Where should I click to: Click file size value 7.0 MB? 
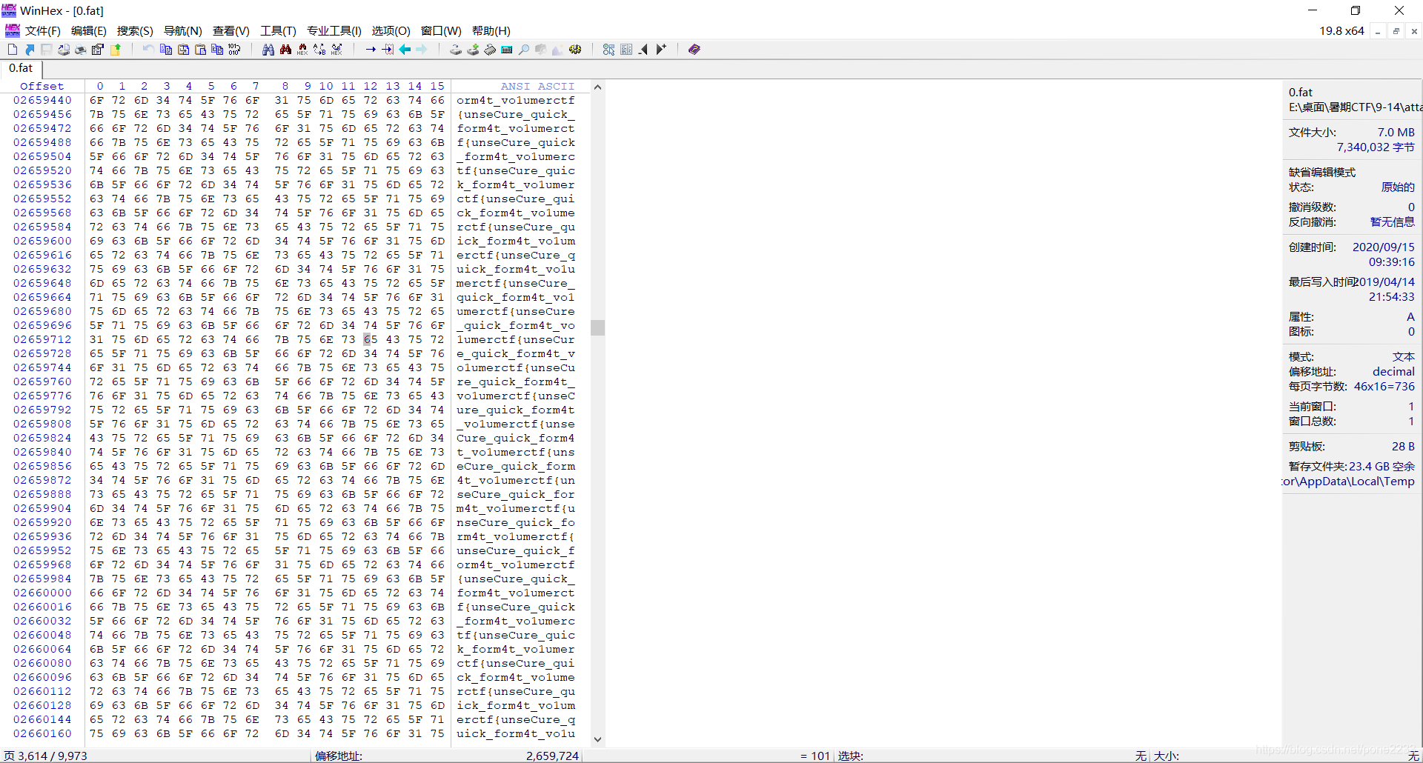click(1396, 133)
